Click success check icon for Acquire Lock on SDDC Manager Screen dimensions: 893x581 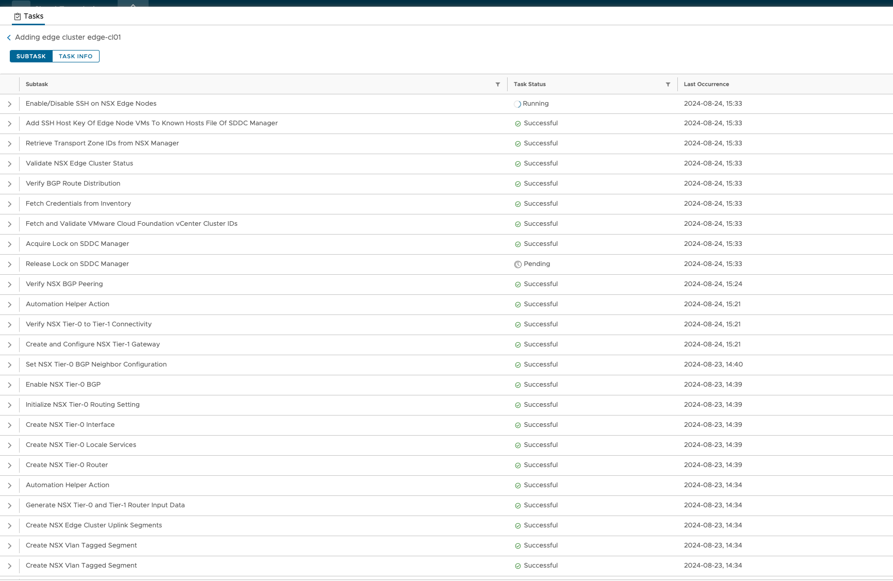point(518,244)
